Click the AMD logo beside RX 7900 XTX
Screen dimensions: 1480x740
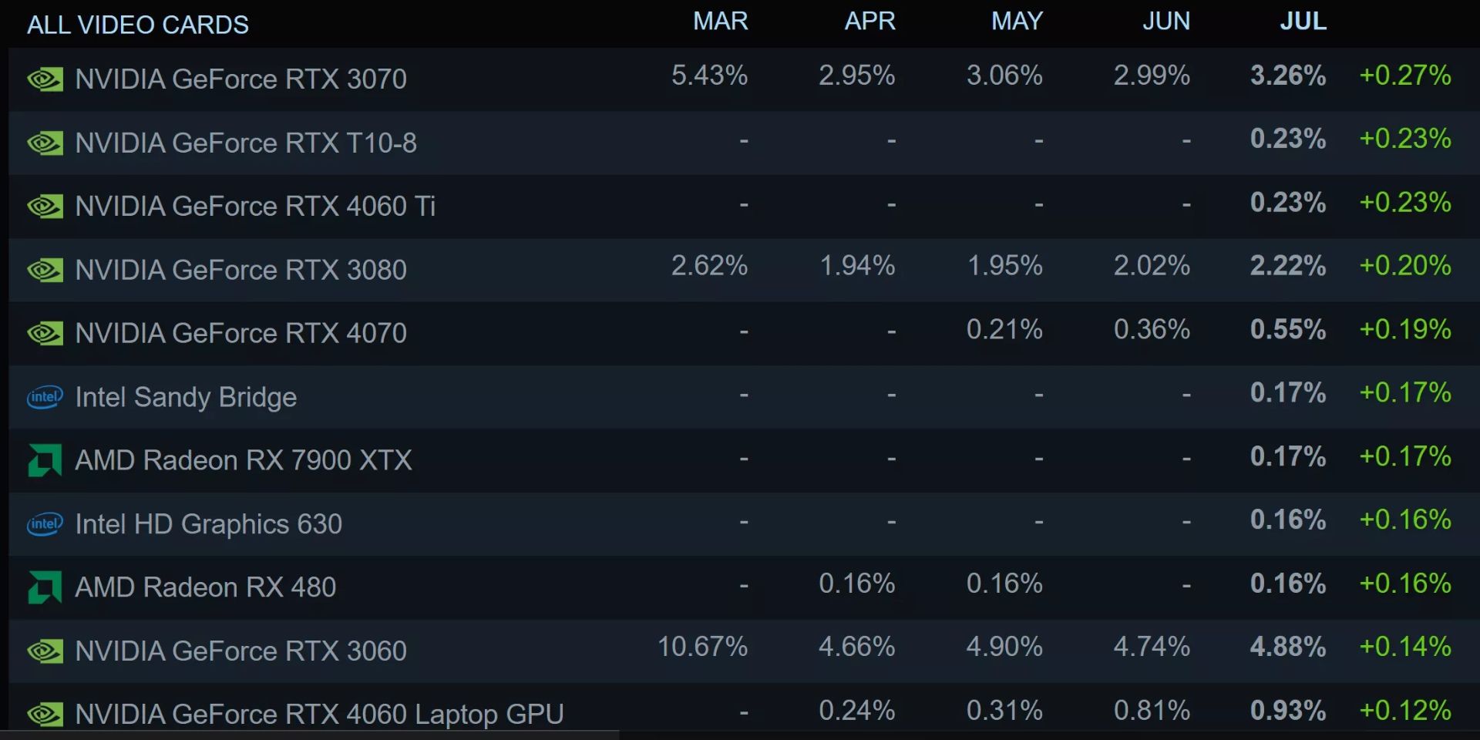(x=45, y=460)
